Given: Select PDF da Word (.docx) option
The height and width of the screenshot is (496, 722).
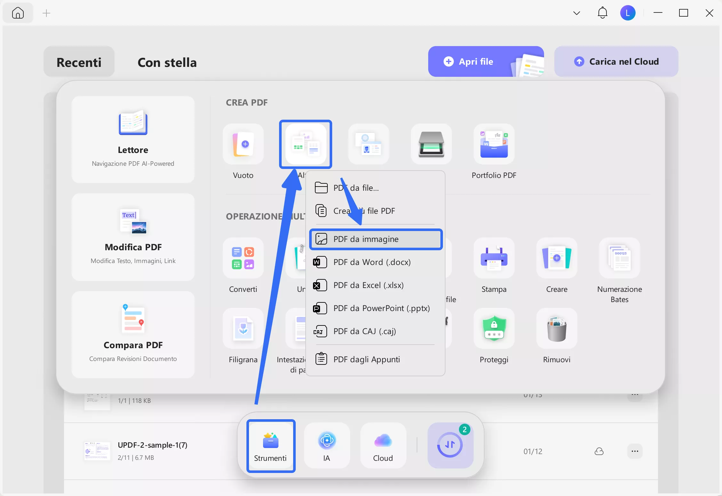Looking at the screenshot, I should 372,262.
